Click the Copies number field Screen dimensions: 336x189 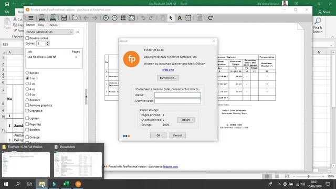tap(41, 44)
